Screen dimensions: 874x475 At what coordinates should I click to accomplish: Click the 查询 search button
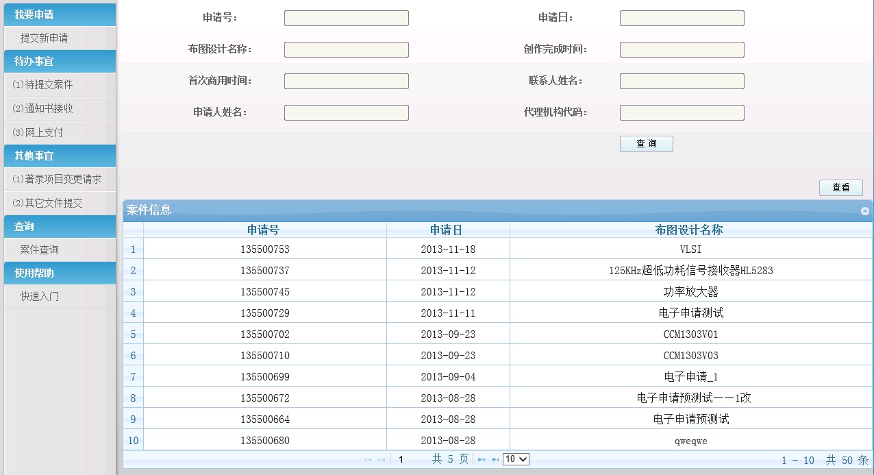coord(646,144)
